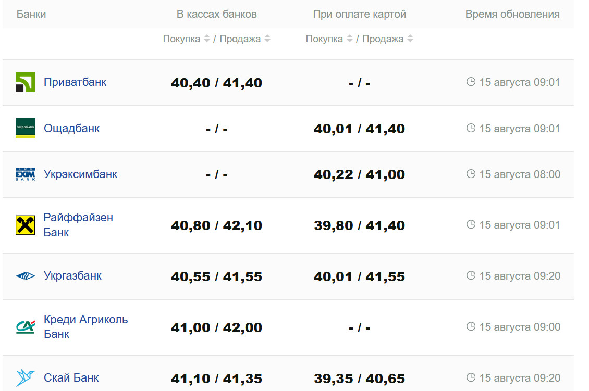Click the Банки column header

point(31,14)
